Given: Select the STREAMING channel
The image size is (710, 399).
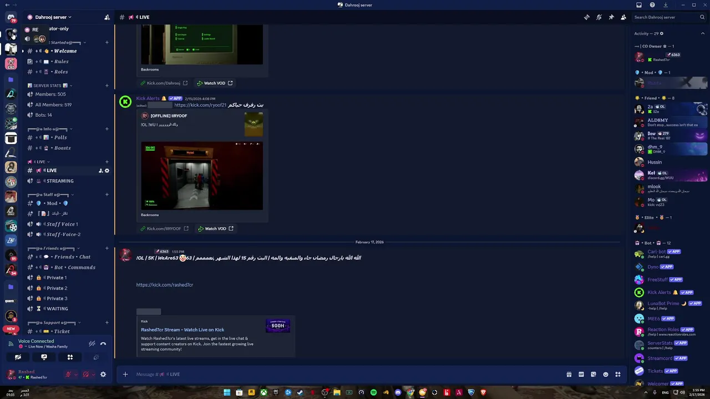Looking at the screenshot, I should tap(68, 181).
